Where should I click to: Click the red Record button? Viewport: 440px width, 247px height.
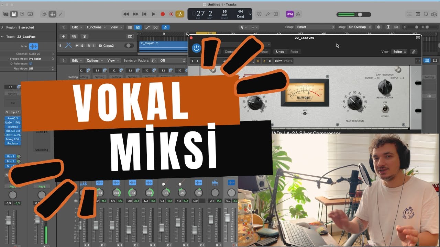tap(163, 14)
